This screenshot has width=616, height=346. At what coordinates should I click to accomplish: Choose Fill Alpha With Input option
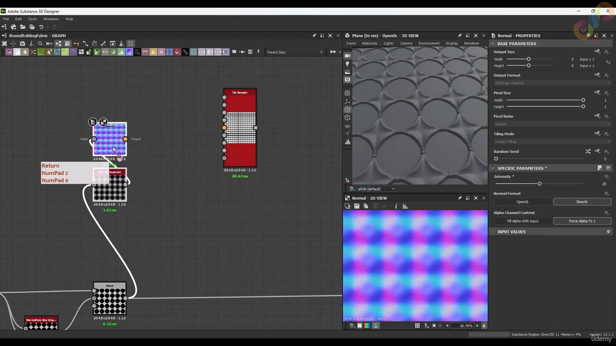(x=523, y=221)
